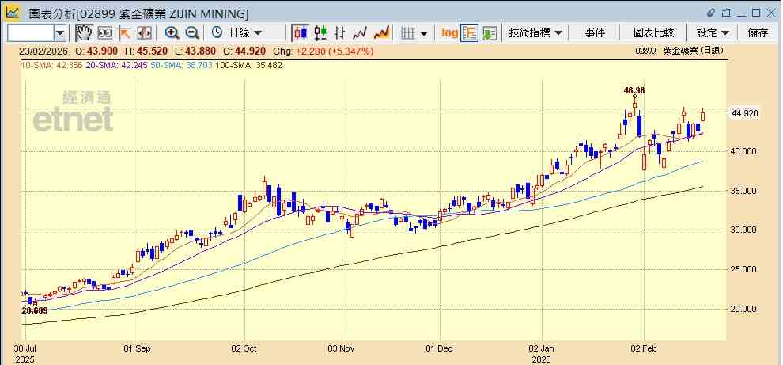Viewport: 783px width, 365px height.
Task: Click the pop-out window icon in title bar
Action: pos(726,13)
